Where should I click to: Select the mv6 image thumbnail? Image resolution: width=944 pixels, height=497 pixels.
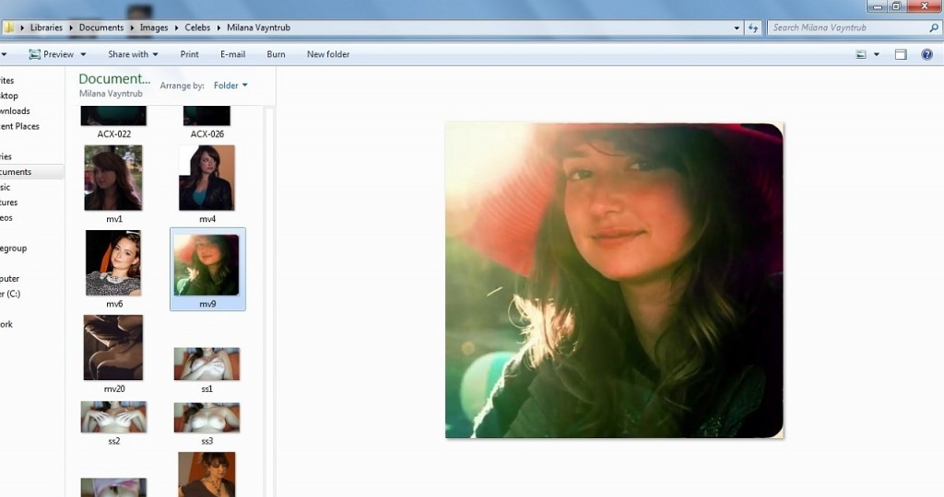tap(113, 263)
